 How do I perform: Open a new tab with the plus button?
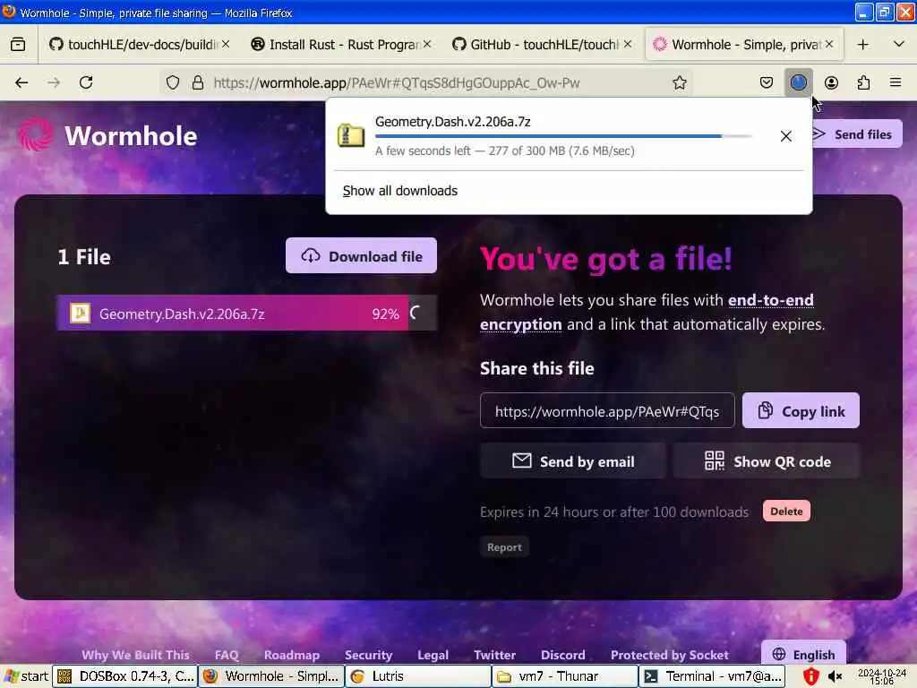click(x=862, y=45)
